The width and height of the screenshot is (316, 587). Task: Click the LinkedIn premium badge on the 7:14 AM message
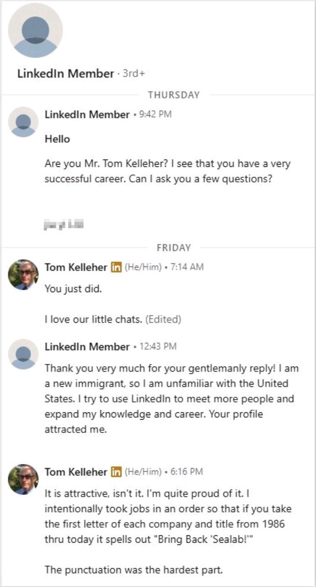[x=116, y=267]
